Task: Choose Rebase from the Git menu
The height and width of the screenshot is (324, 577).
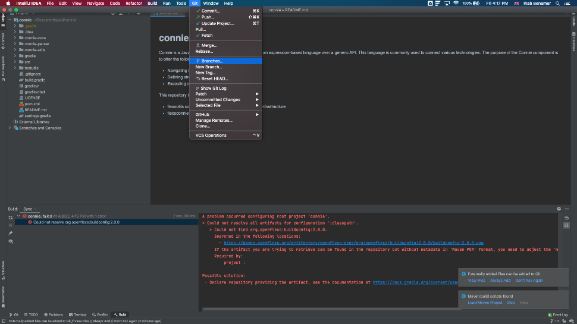Action: pyautogui.click(x=225, y=52)
